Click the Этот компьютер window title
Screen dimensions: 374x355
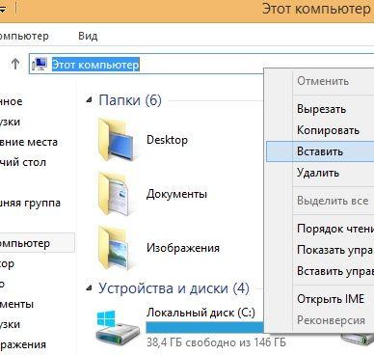coord(316,9)
